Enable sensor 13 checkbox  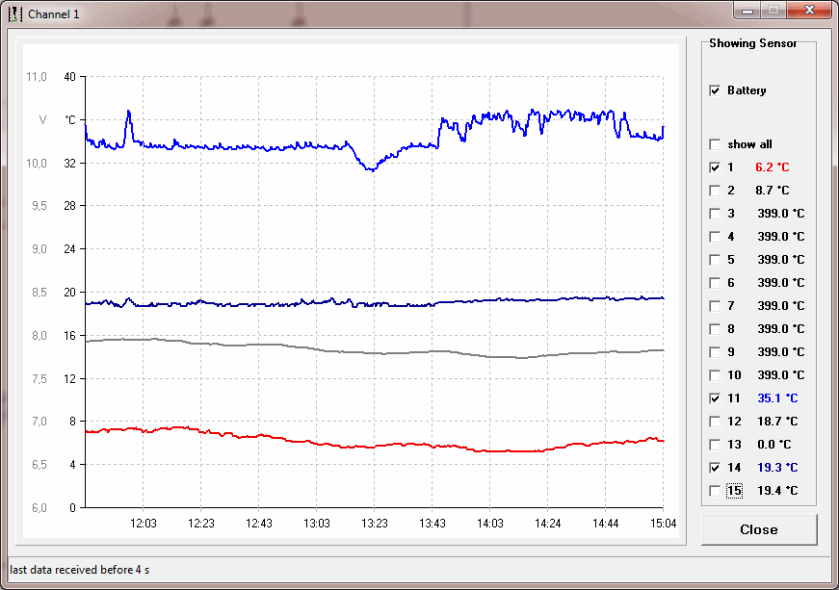click(715, 445)
